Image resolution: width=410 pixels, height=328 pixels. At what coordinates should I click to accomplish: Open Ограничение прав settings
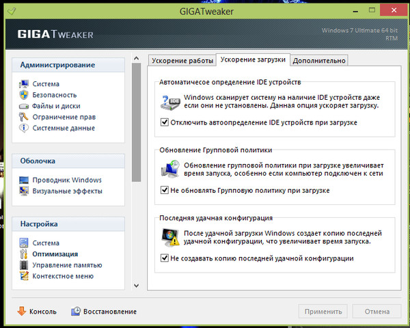point(64,117)
